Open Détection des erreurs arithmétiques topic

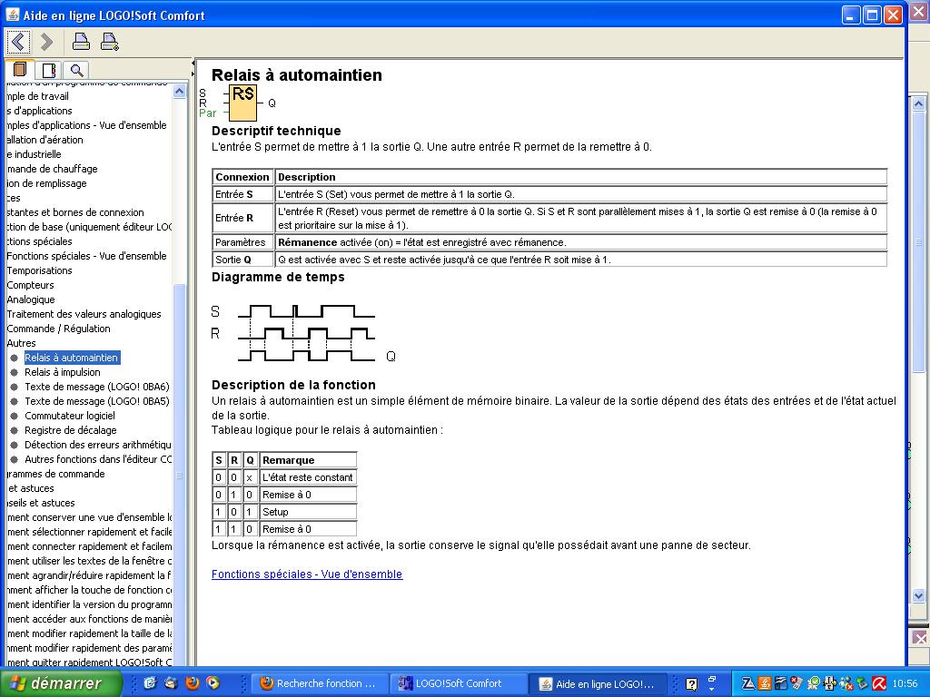pos(98,445)
